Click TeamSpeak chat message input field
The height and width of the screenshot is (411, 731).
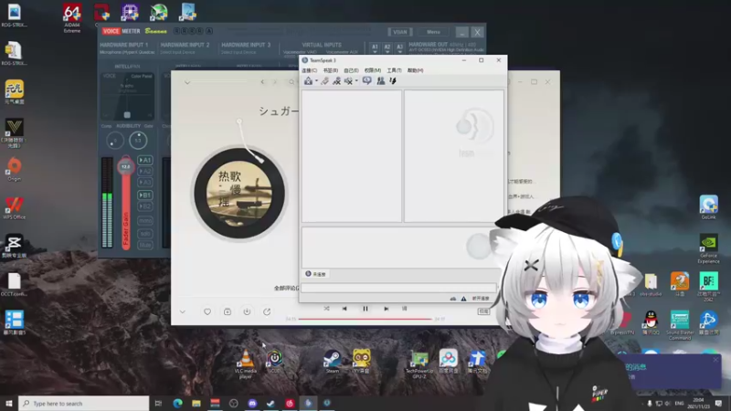398,288
